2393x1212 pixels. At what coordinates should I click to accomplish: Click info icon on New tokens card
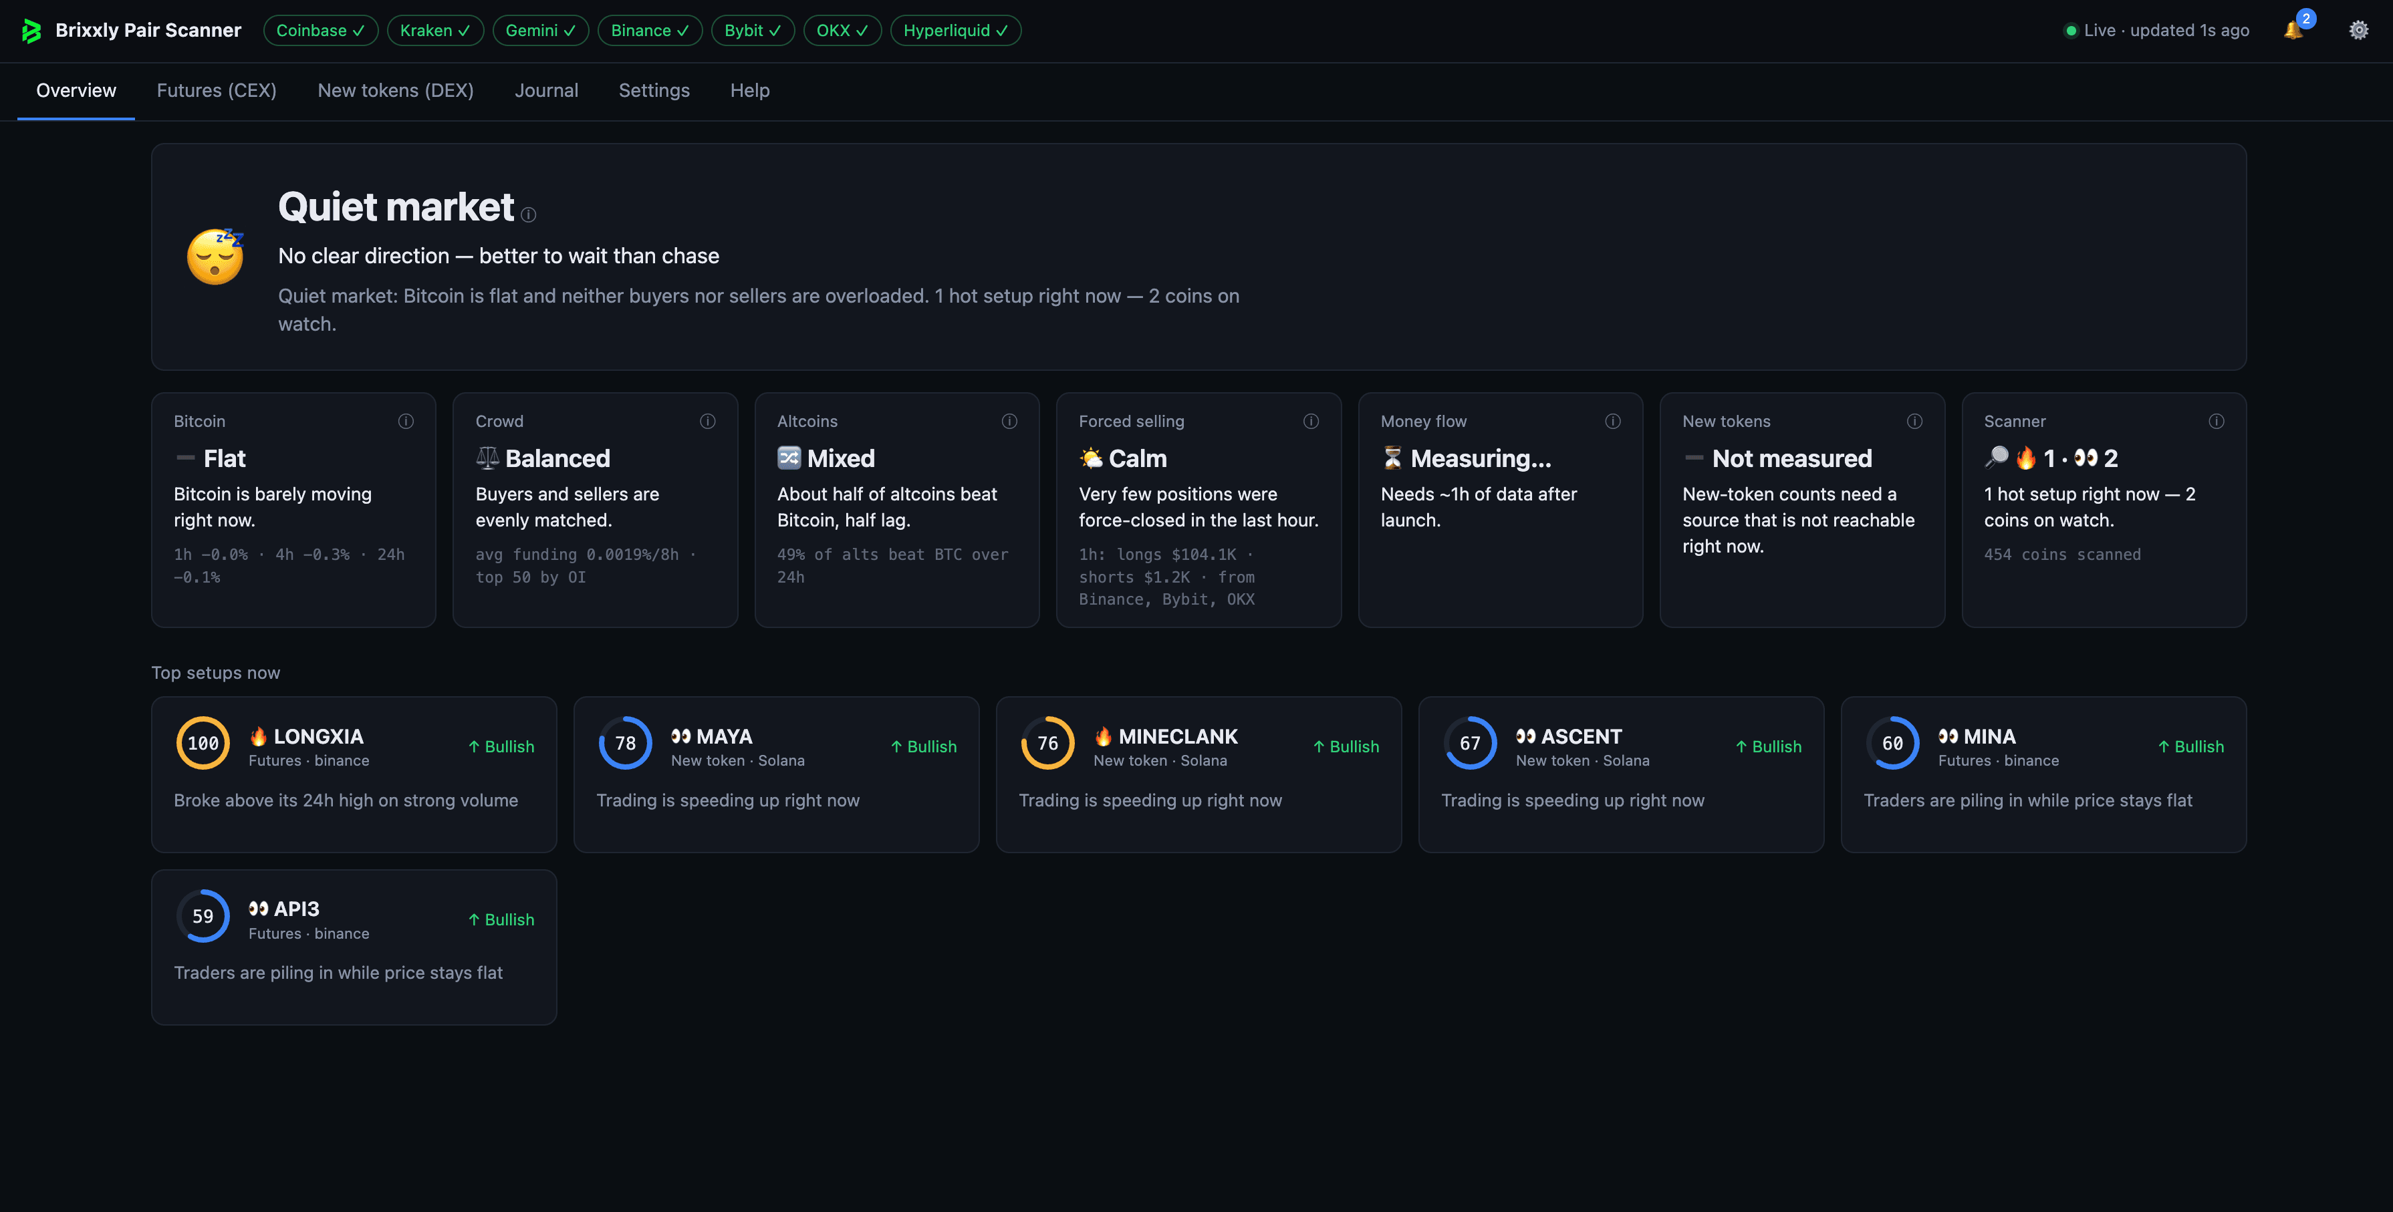1914,421
